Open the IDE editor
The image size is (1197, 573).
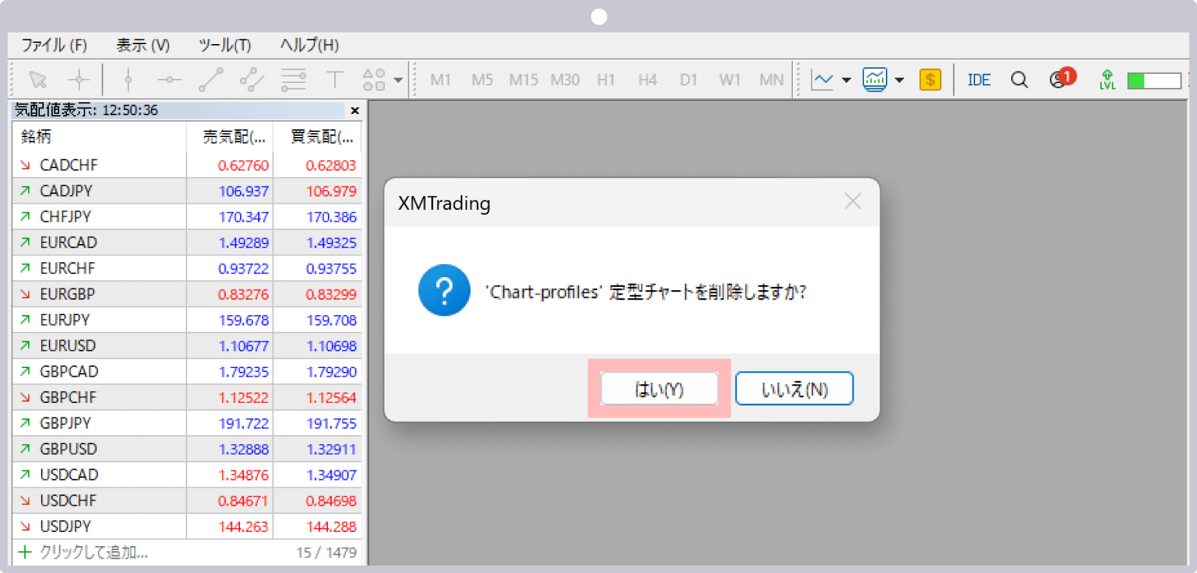point(979,80)
